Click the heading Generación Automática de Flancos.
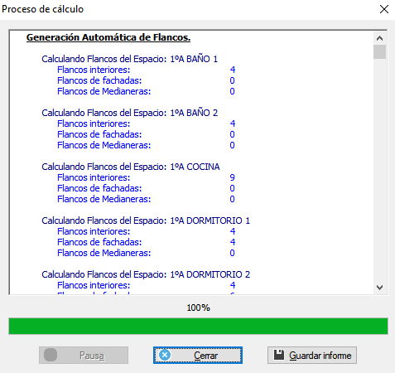The height and width of the screenshot is (373, 395). point(108,37)
